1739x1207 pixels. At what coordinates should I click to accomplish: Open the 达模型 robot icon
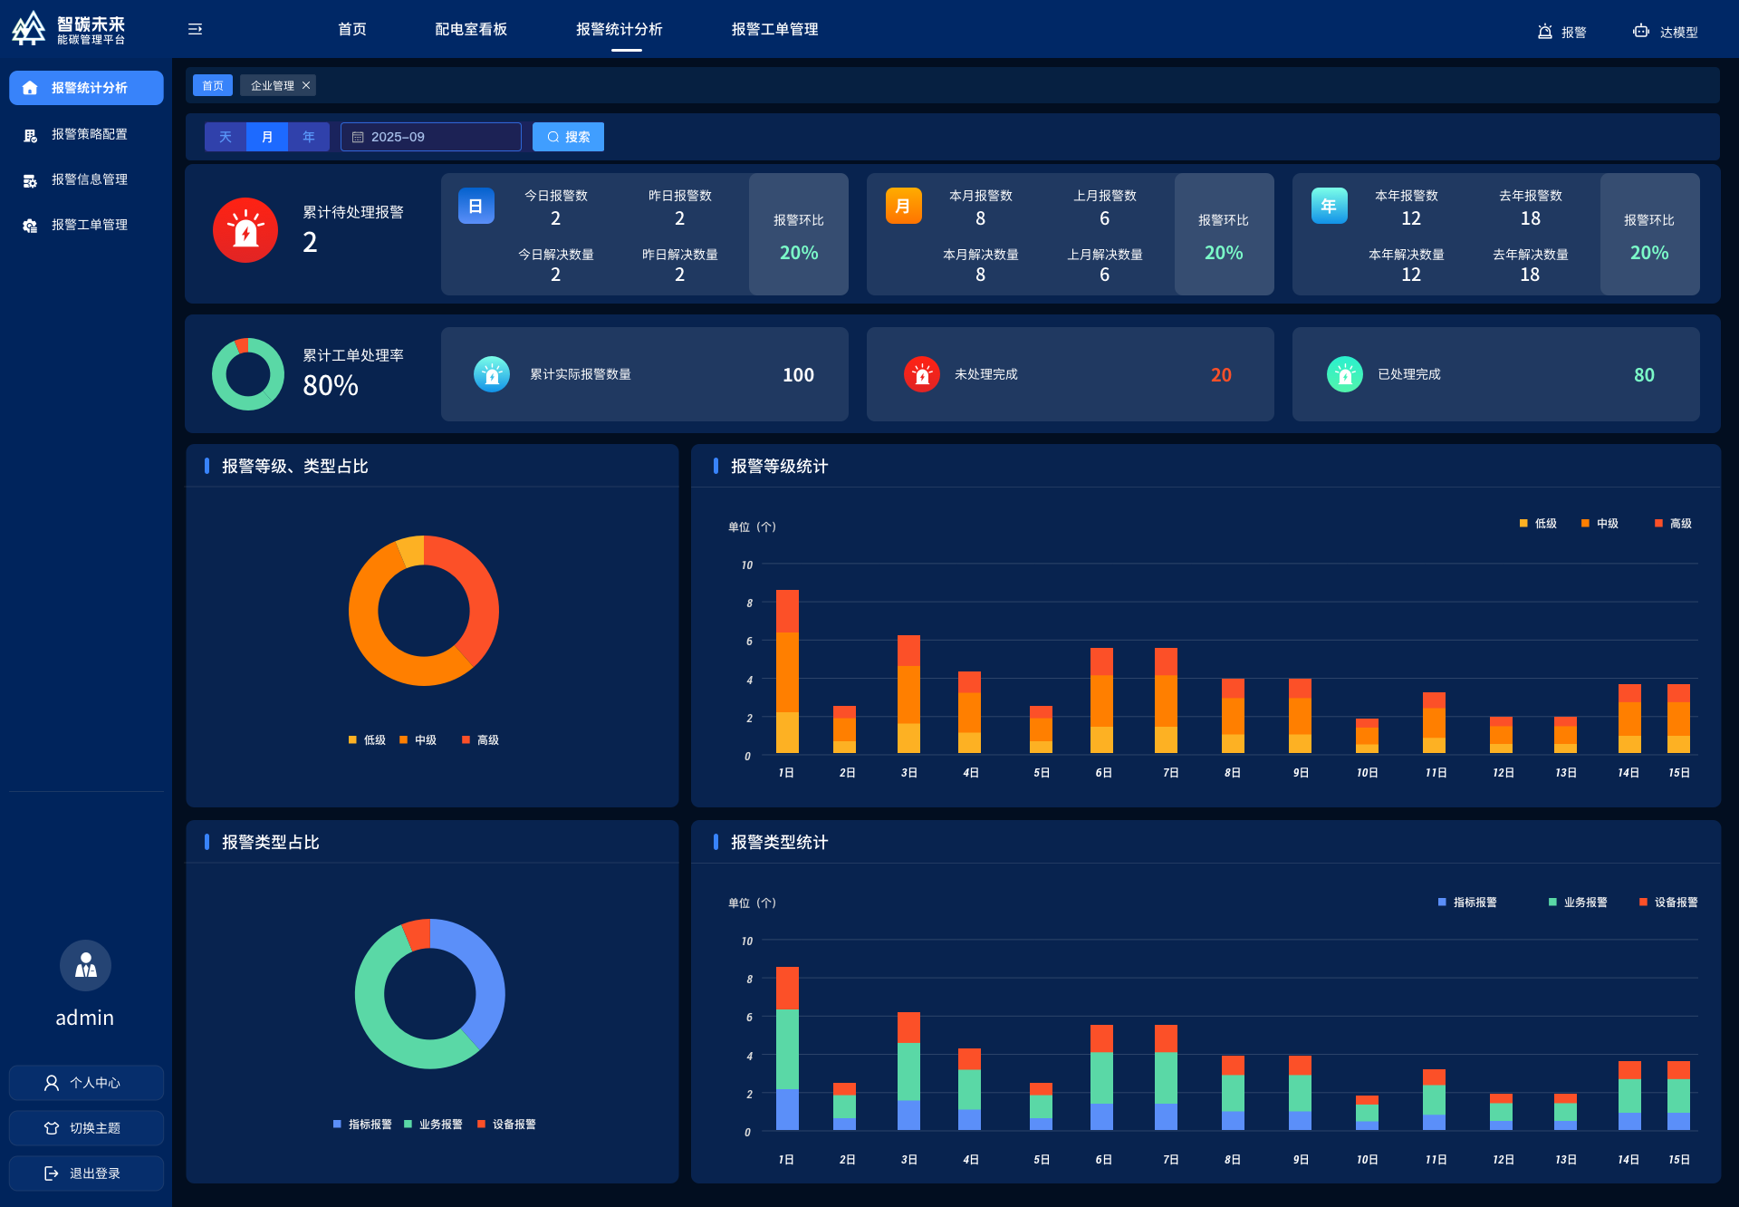click(1640, 32)
